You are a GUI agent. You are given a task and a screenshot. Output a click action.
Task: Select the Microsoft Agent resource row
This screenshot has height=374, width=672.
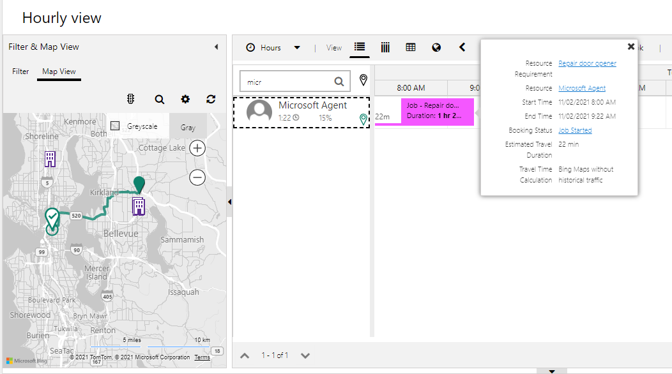pyautogui.click(x=302, y=112)
